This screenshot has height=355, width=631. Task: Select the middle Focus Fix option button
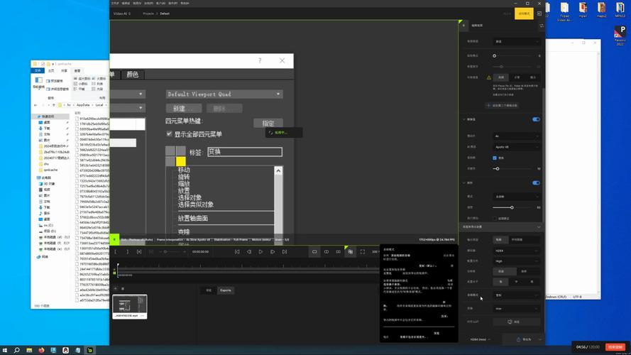point(517,77)
